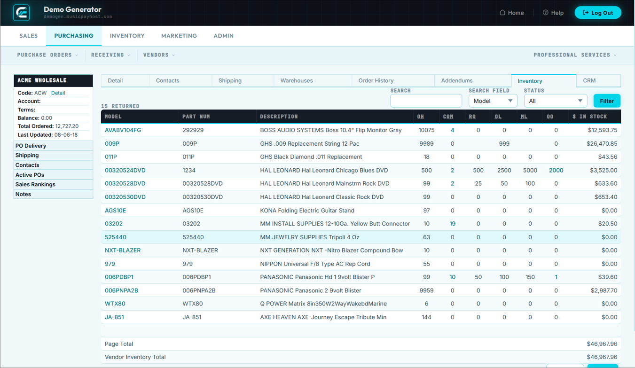Open model 00320528DVD link
Screen dimensions: 635x368
[x=125, y=184]
